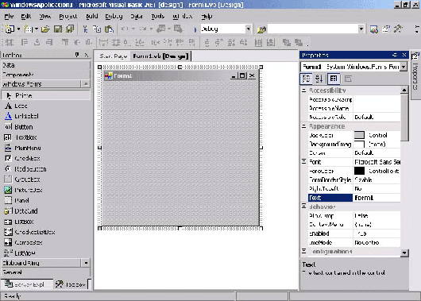This screenshot has height=301, width=421.
Task: Collapse the Behavior category
Action: (x=303, y=206)
